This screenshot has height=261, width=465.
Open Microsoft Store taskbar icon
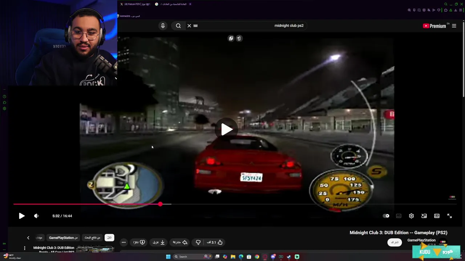(x=249, y=257)
